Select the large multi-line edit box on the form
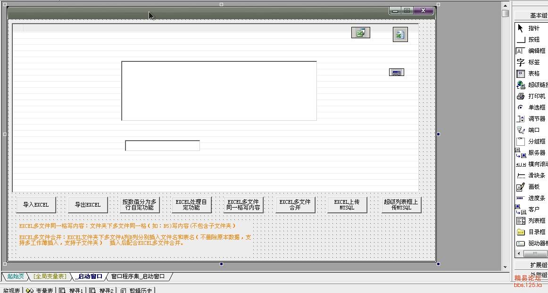548x293 pixels. tap(219, 91)
